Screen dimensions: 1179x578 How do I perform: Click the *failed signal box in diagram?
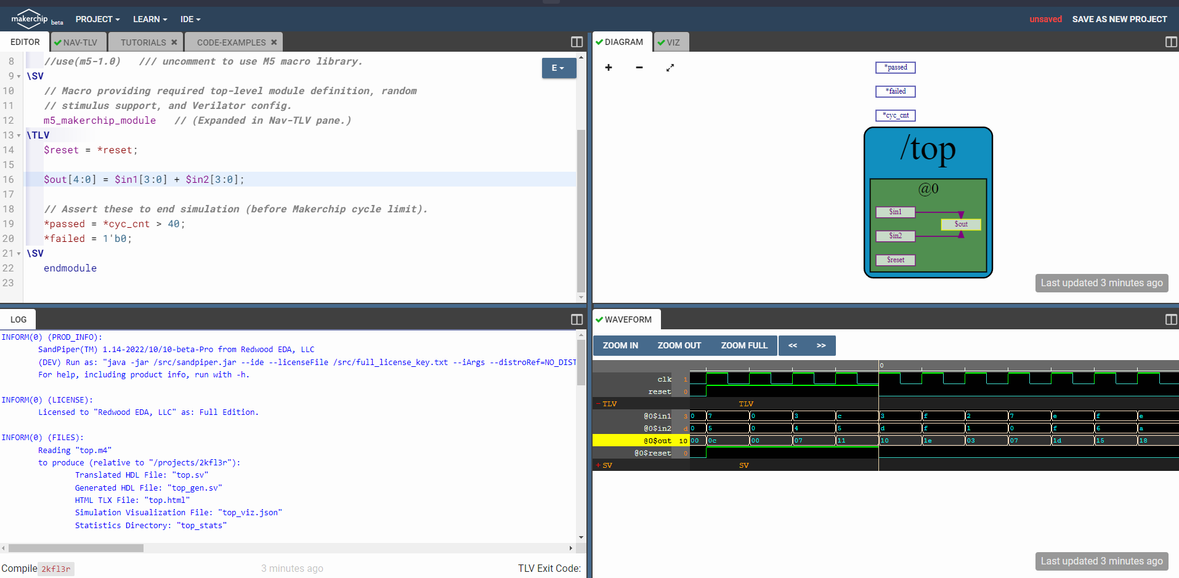click(896, 92)
